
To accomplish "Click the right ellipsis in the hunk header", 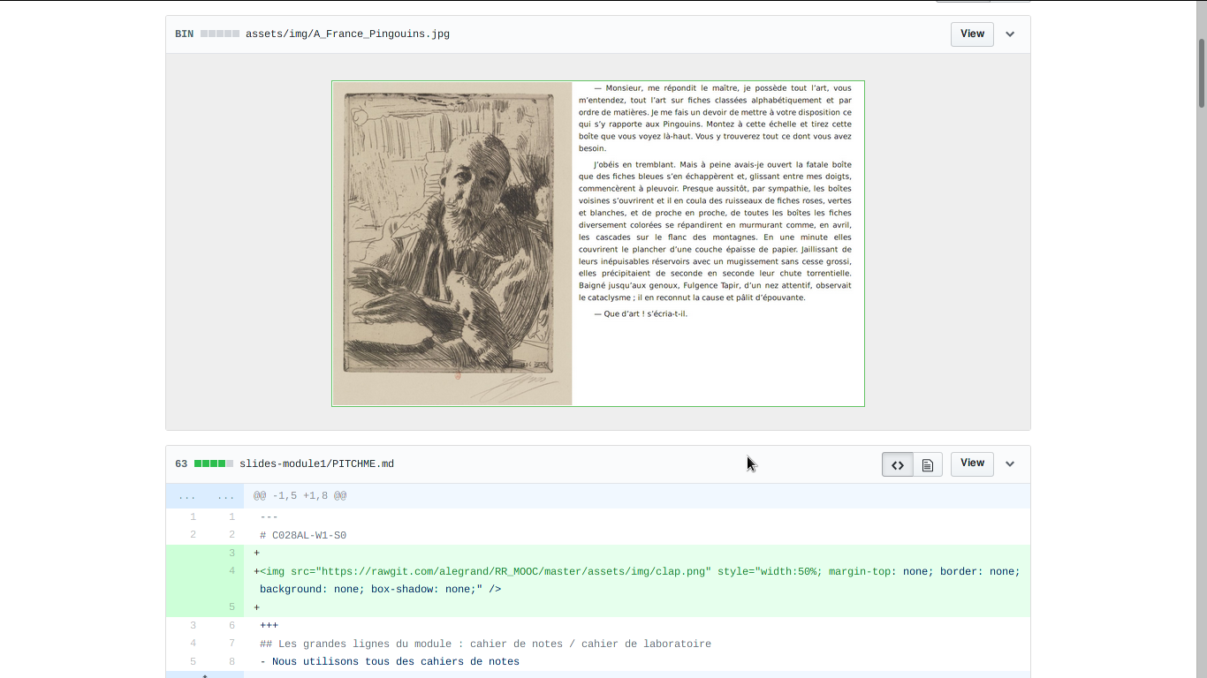I will pyautogui.click(x=225, y=496).
